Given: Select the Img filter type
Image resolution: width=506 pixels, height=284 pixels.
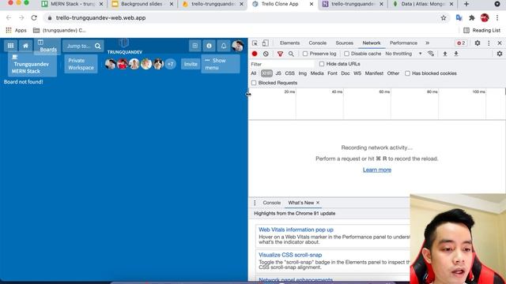Looking at the screenshot, I should point(303,73).
